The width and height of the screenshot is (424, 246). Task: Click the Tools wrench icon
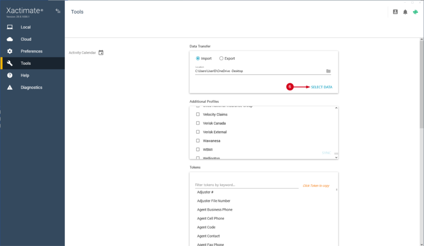point(10,63)
